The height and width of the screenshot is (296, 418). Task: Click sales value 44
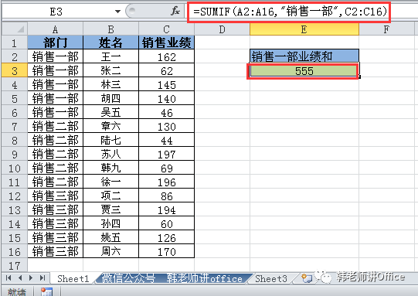click(167, 140)
